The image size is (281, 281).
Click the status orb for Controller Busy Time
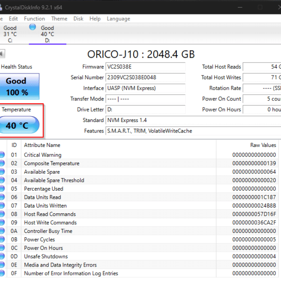pos(2,231)
